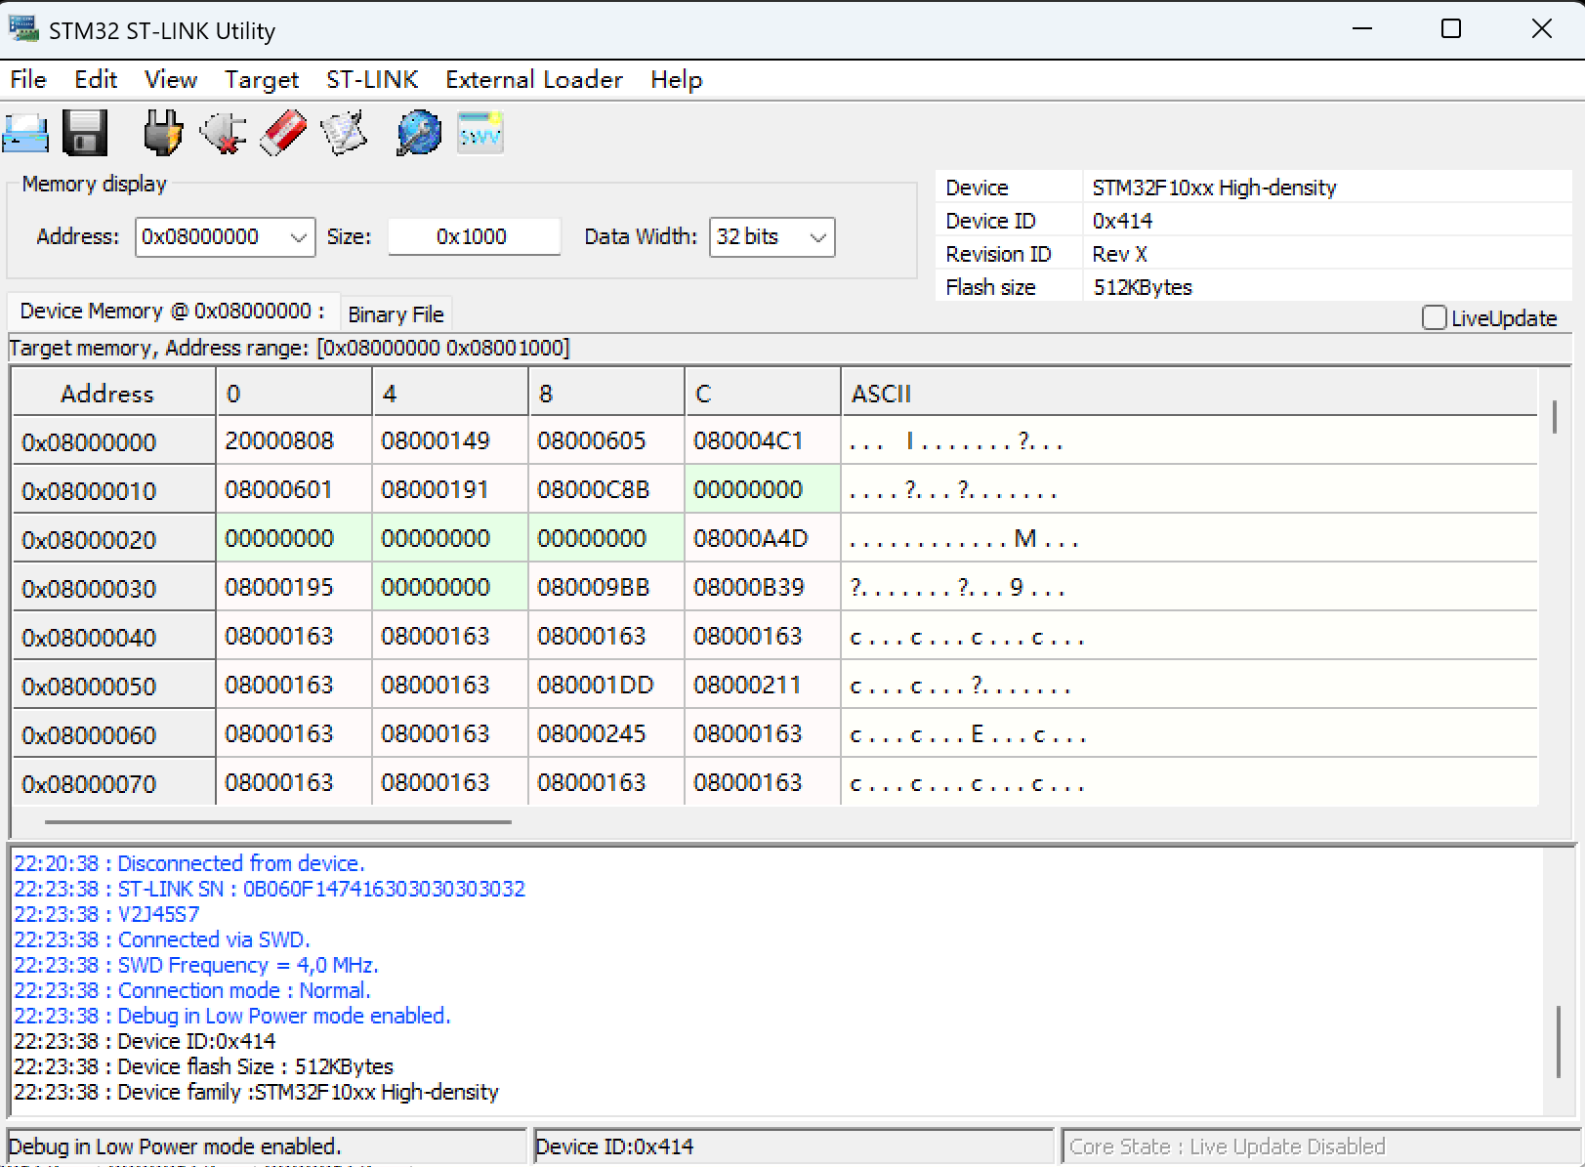Image resolution: width=1585 pixels, height=1167 pixels.
Task: Click the Full chip erase icon
Action: coord(283,133)
